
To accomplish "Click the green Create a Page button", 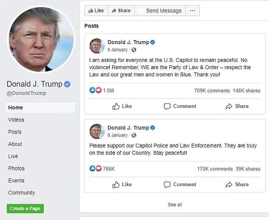I will (25, 209).
